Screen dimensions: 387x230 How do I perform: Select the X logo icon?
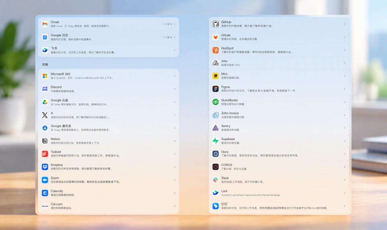pyautogui.click(x=45, y=115)
